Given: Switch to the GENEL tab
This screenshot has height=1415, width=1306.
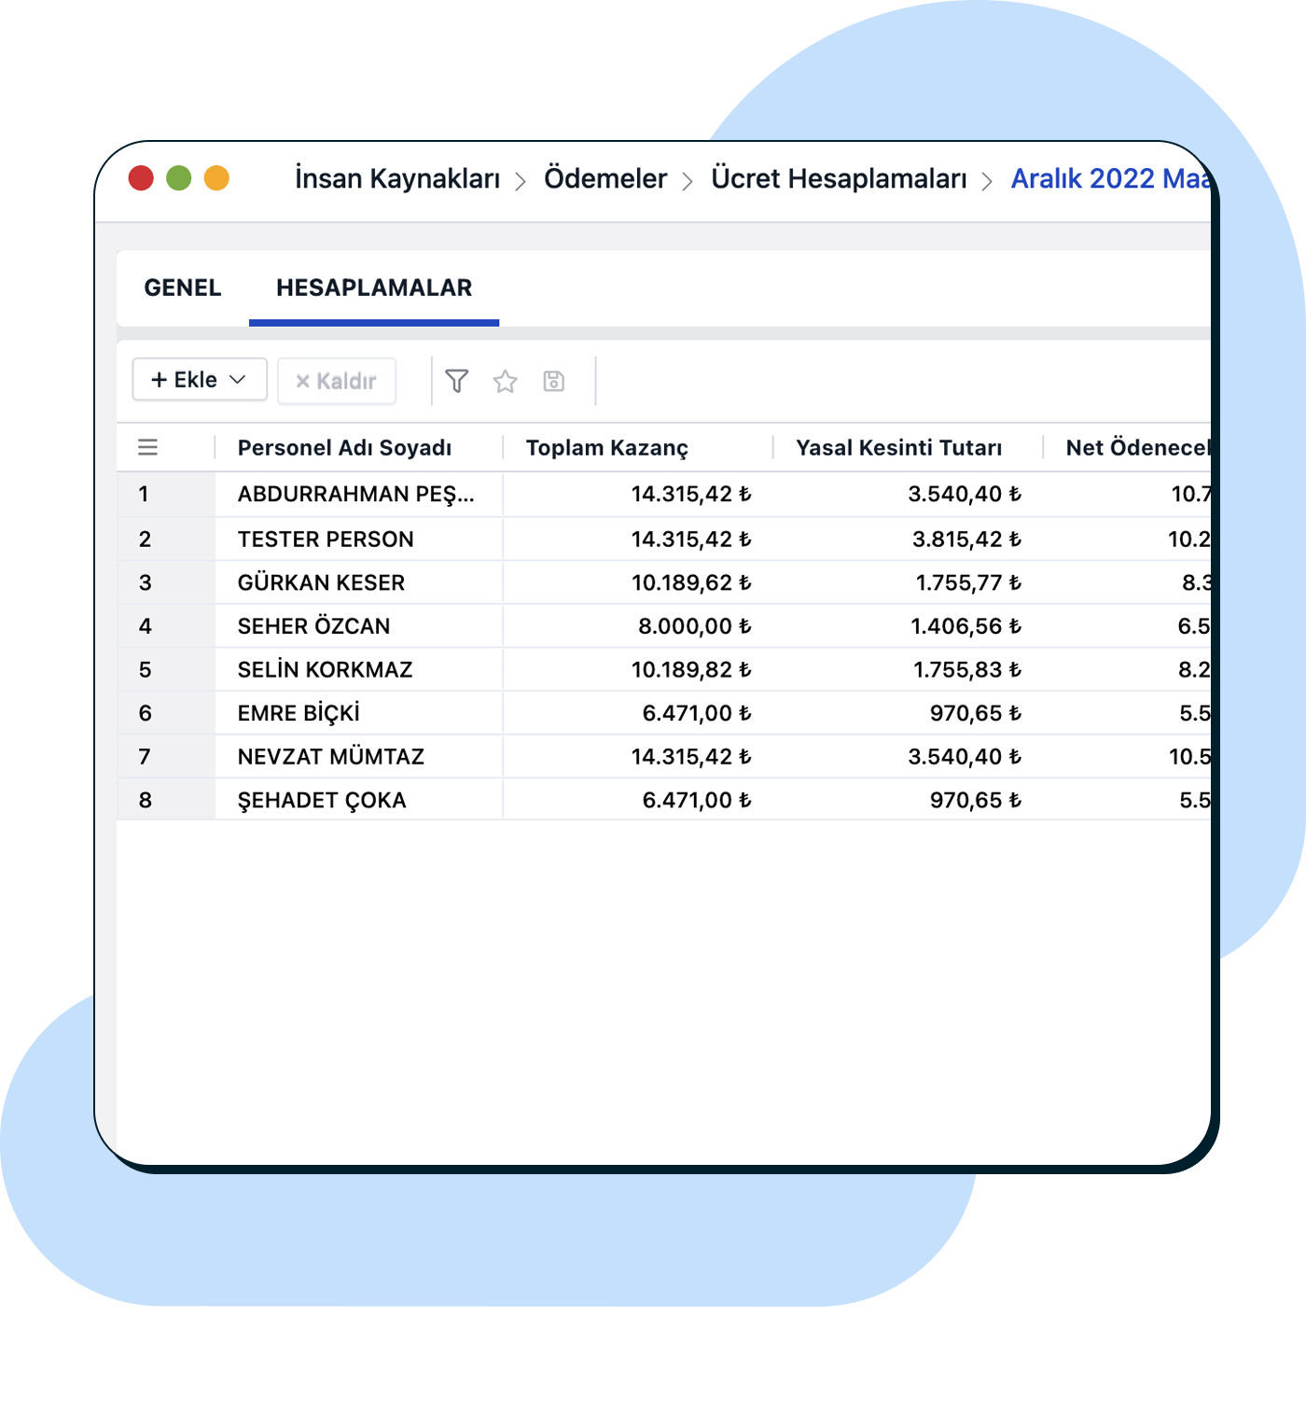Looking at the screenshot, I should point(183,287).
